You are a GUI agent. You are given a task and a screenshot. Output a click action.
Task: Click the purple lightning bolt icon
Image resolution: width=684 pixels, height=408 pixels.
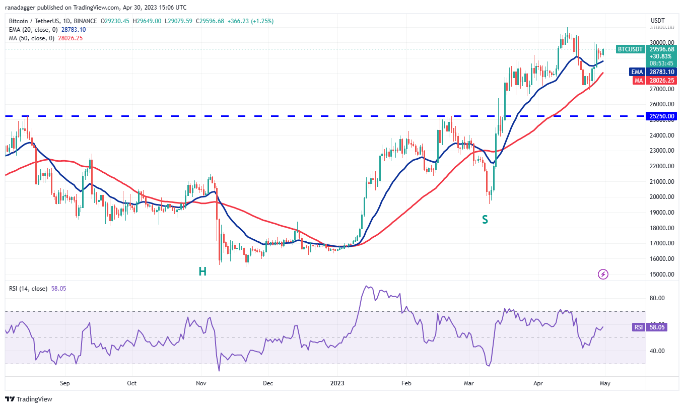pos(603,274)
